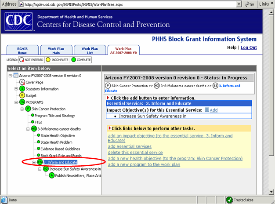Image resolution: width=275 pixels, height=204 pixels.
Task: Expand the Links toolbar chevron
Action: [272, 4]
